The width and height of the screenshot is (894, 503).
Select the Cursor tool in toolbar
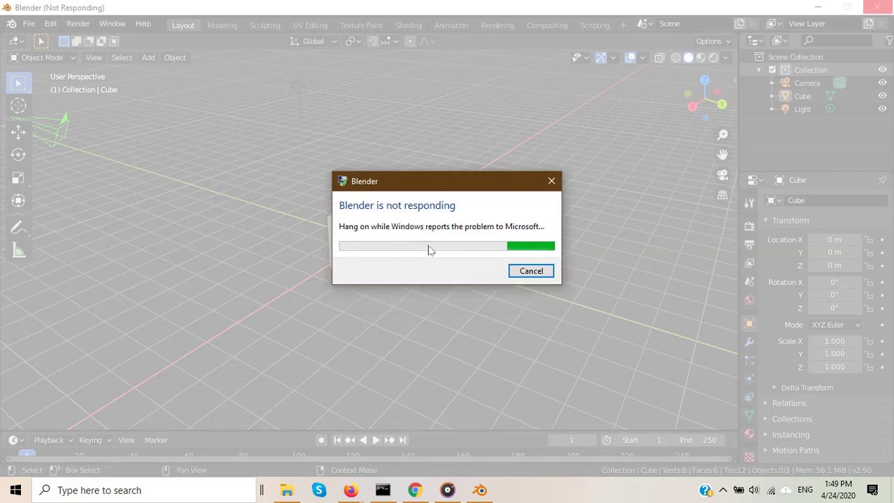(x=18, y=106)
